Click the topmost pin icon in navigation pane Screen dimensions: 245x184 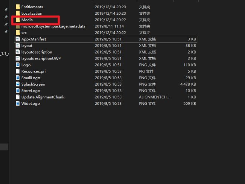pos(6,10)
